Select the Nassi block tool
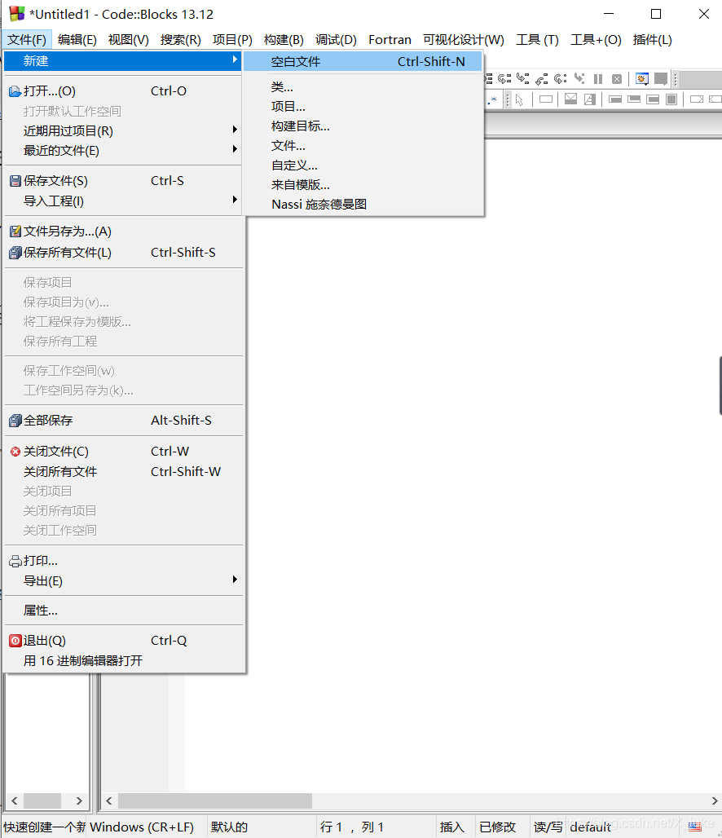722x838 pixels. pos(671,99)
